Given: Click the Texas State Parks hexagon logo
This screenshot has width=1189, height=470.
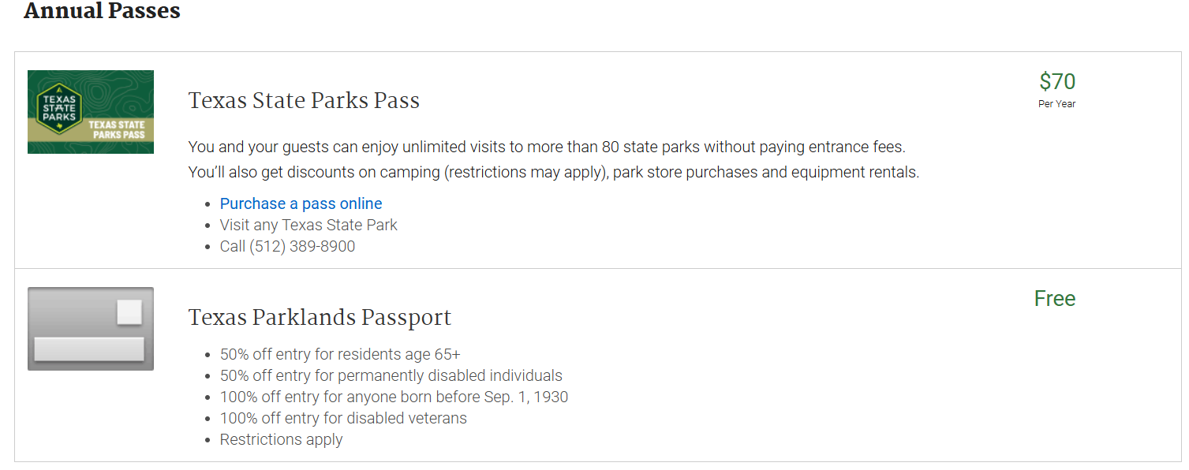Looking at the screenshot, I should 60,108.
